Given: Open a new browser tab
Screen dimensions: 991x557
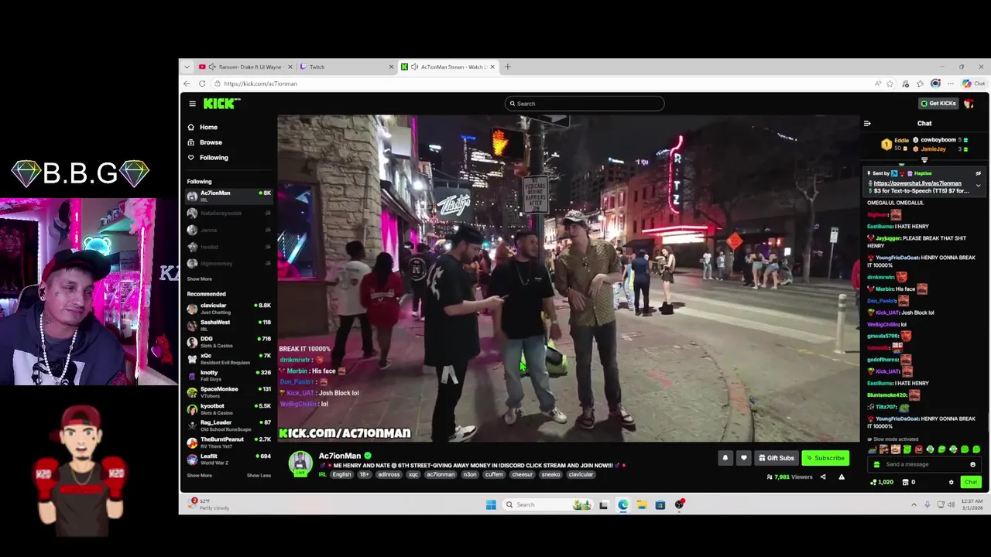Looking at the screenshot, I should tap(508, 67).
